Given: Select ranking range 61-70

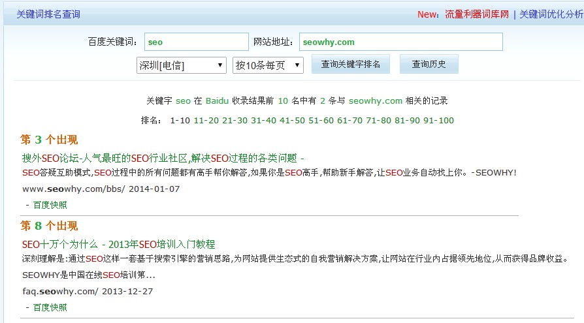Looking at the screenshot, I should tap(349, 121).
